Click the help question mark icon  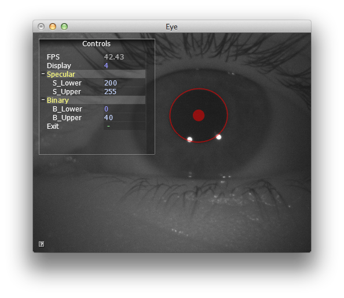coord(42,244)
